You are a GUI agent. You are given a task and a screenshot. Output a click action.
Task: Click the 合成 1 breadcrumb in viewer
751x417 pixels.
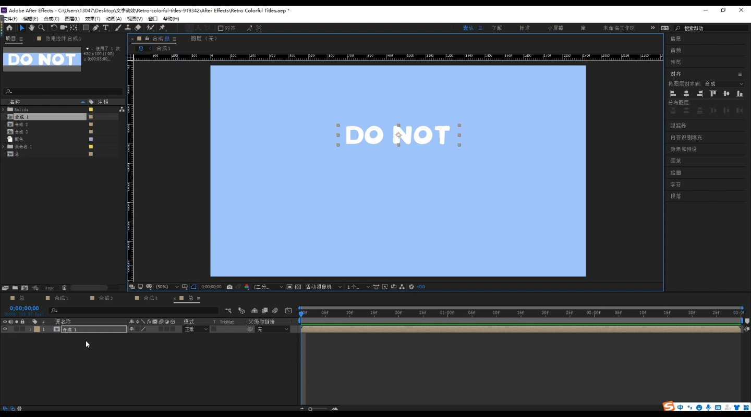click(x=163, y=48)
